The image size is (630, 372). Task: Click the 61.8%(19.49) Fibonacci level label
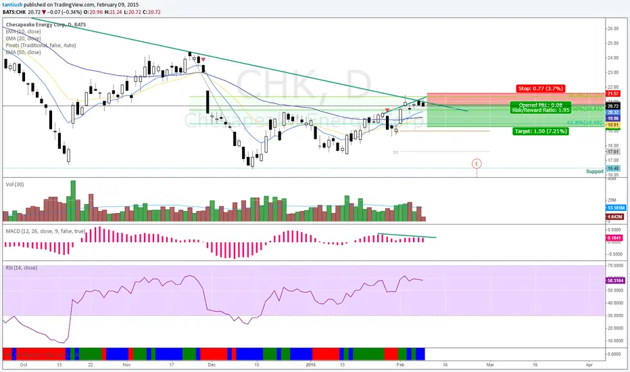(585, 122)
